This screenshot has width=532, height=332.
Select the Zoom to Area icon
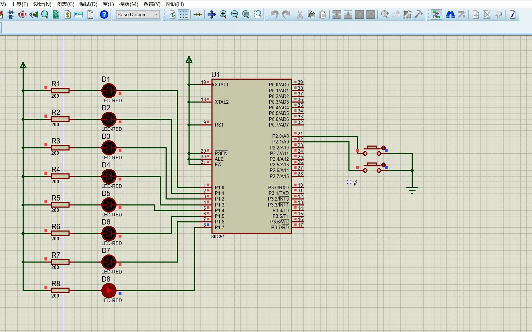click(x=258, y=14)
